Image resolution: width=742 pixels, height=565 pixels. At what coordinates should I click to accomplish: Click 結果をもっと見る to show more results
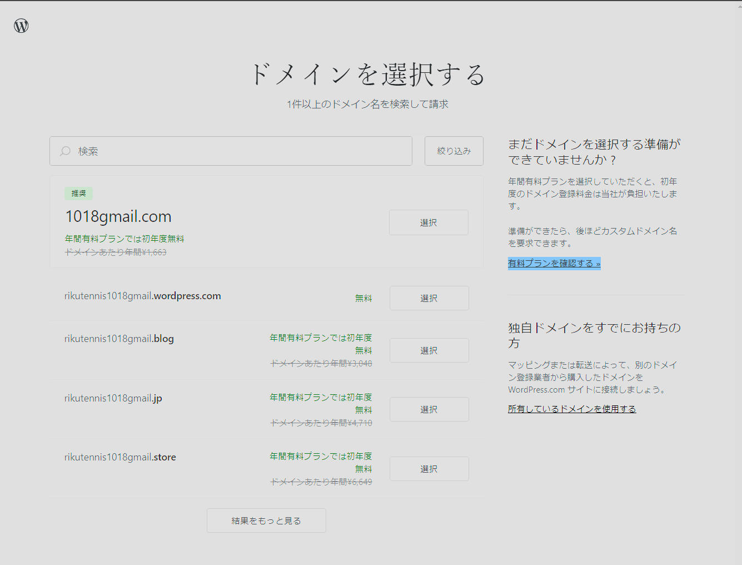pos(266,521)
